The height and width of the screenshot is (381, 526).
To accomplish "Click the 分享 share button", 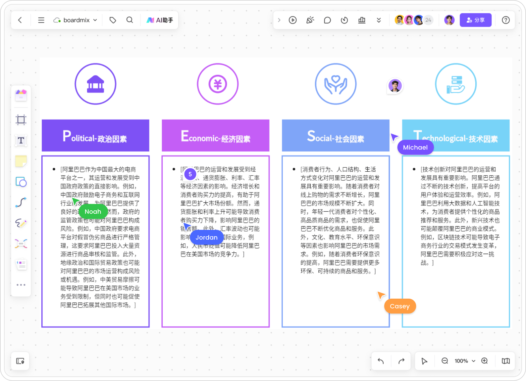I will point(476,20).
